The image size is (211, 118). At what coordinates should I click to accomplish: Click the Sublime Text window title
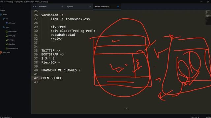[24, 2]
